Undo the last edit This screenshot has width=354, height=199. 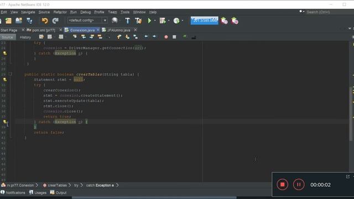click(45, 21)
